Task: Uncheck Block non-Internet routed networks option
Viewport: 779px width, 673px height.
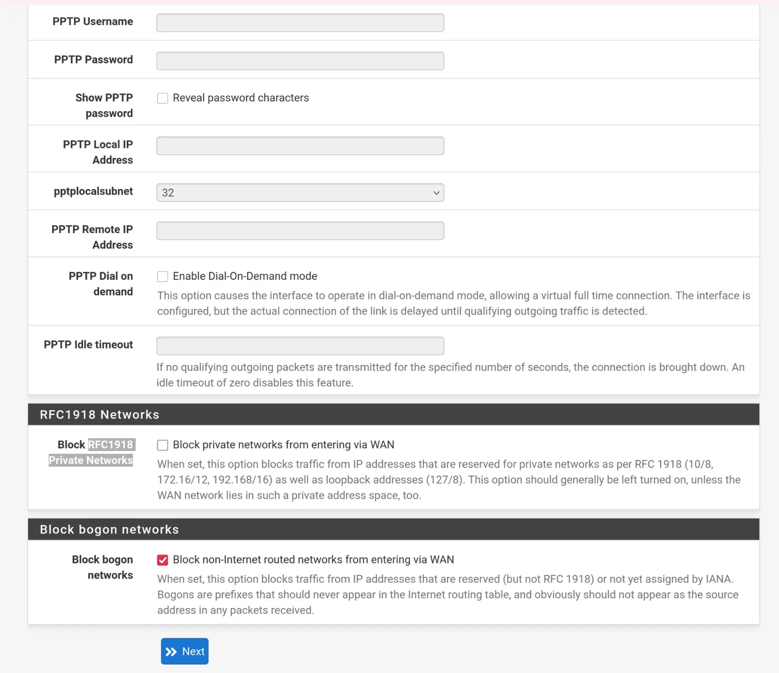Action: pos(162,560)
